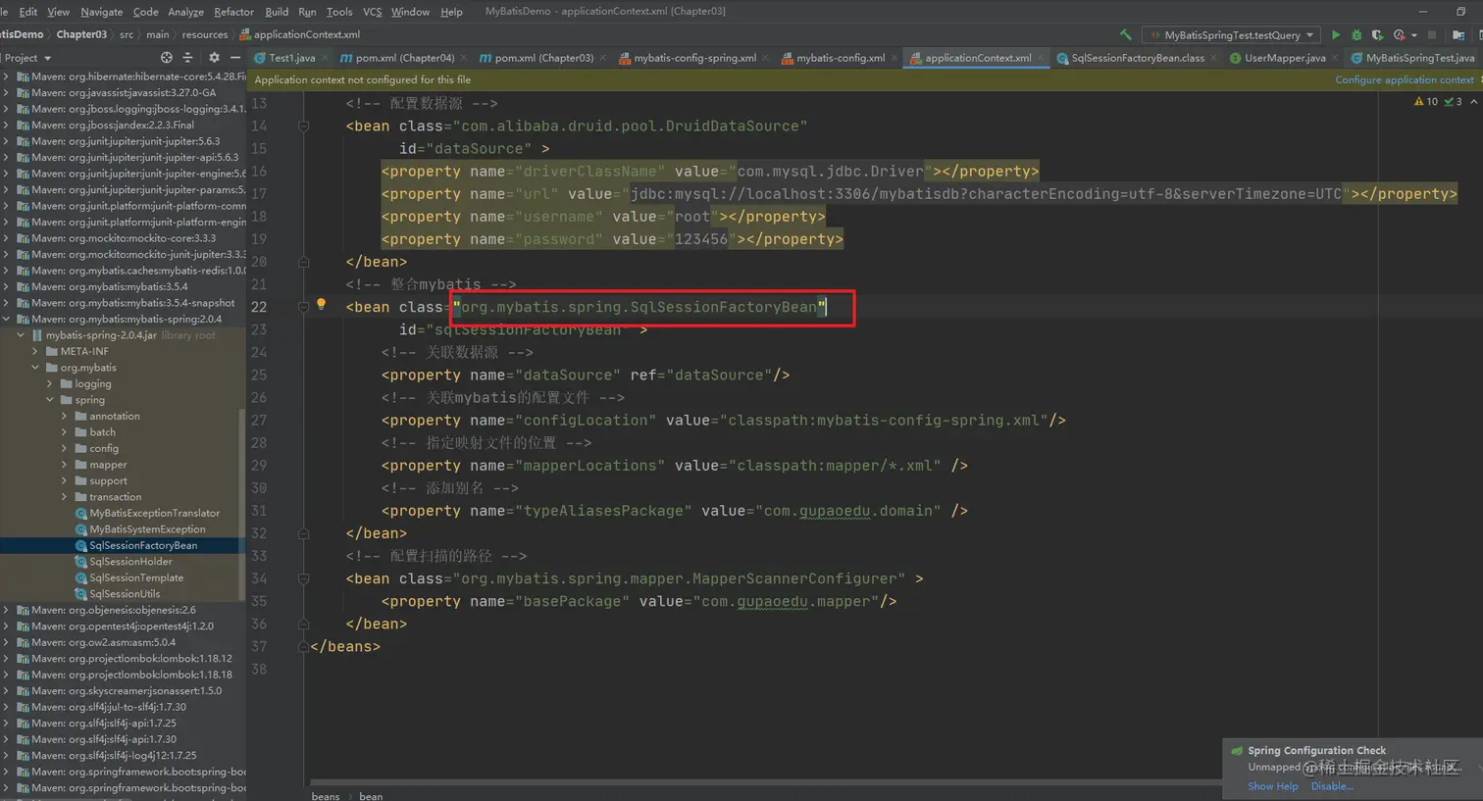Close the pom.xml (Chapter03) tab
Image resolution: width=1483 pixels, height=801 pixels.
(603, 58)
